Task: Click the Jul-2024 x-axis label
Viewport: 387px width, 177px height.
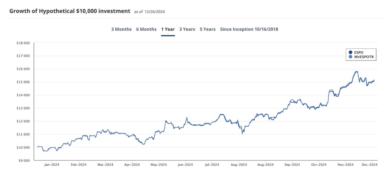Action: pyautogui.click(x=212, y=165)
